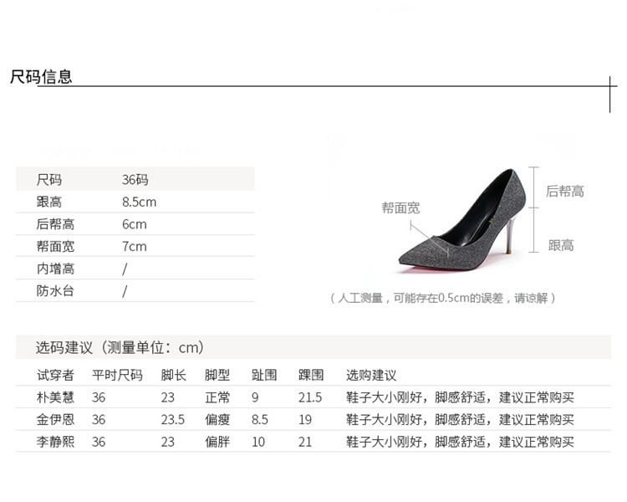The width and height of the screenshot is (627, 502).
Task: Click the 跟高 annotation right of the shoe
Action: [x=561, y=245]
